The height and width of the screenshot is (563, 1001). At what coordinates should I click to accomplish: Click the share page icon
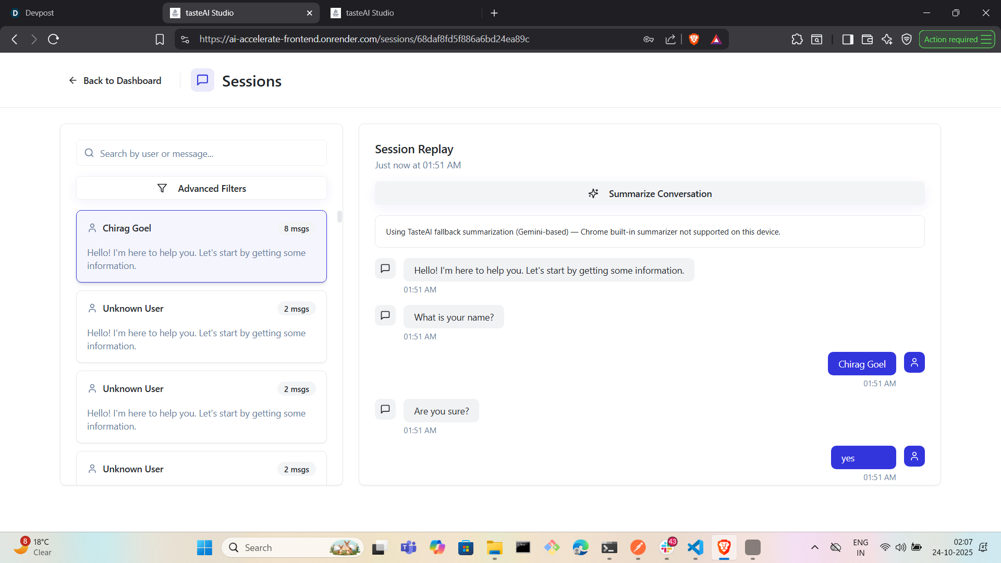pos(670,39)
